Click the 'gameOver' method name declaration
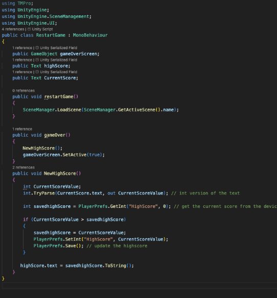This screenshot has height=298, width=277. 55,135
